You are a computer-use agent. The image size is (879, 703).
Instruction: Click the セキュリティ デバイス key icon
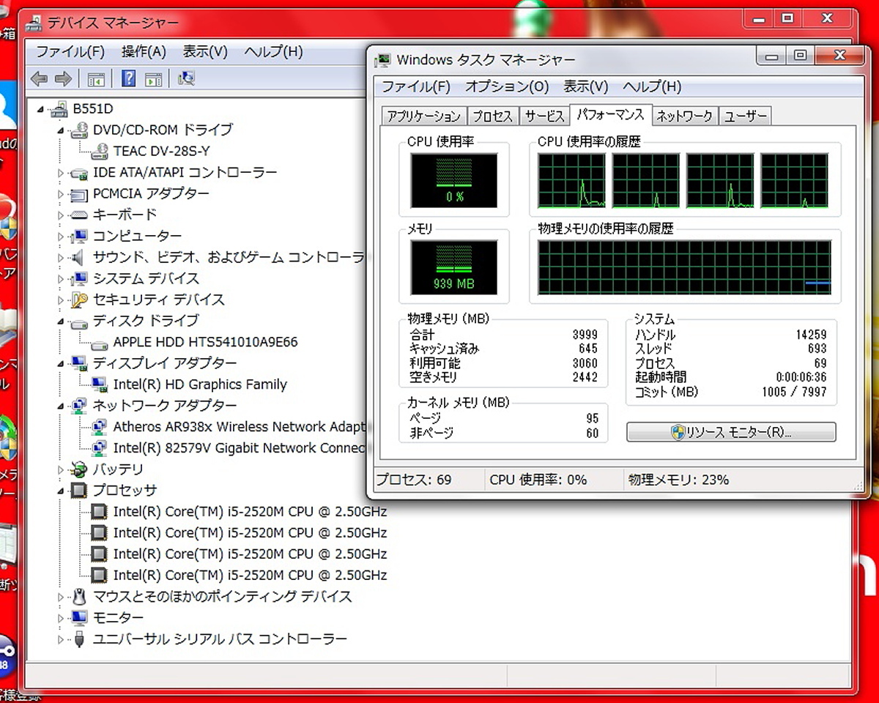click(80, 300)
